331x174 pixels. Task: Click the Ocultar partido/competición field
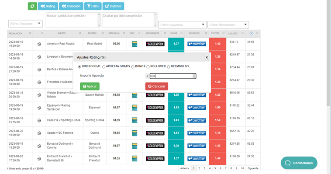coord(129,20)
